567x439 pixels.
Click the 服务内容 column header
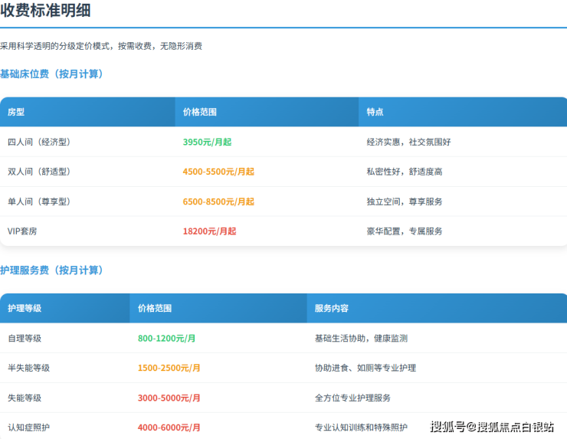(x=331, y=308)
